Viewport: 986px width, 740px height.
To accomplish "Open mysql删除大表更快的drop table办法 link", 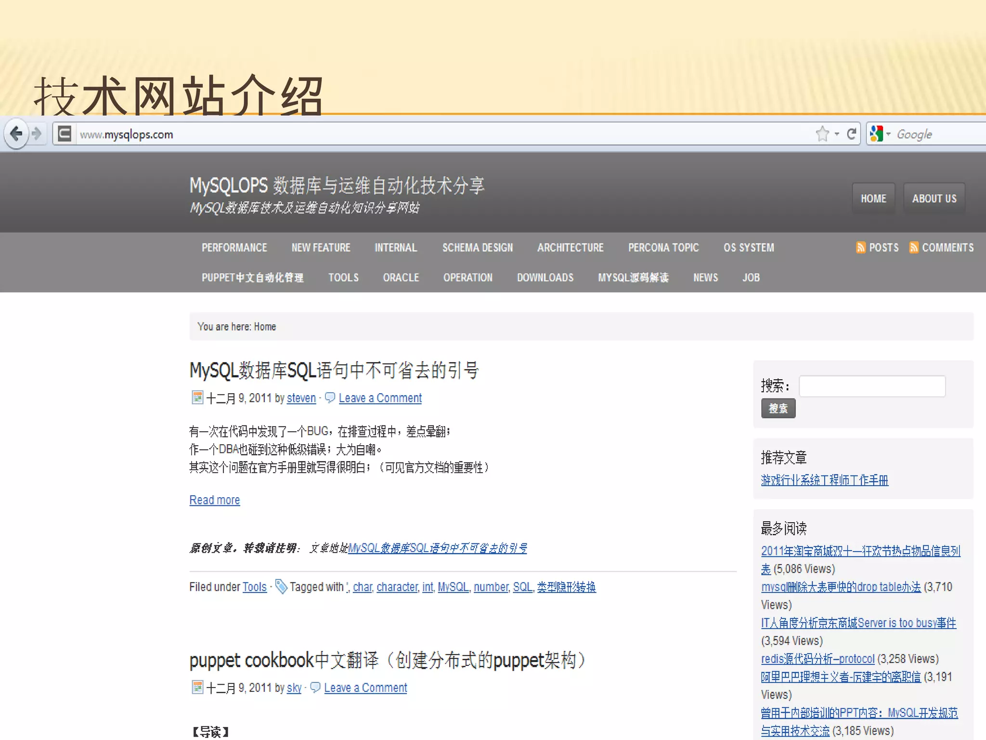I will click(x=841, y=587).
